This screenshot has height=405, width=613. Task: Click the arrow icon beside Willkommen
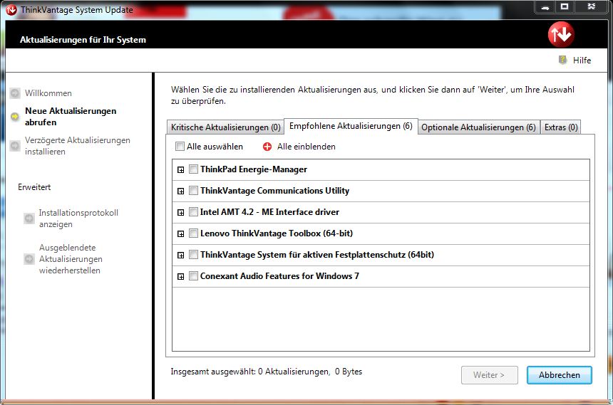15,93
